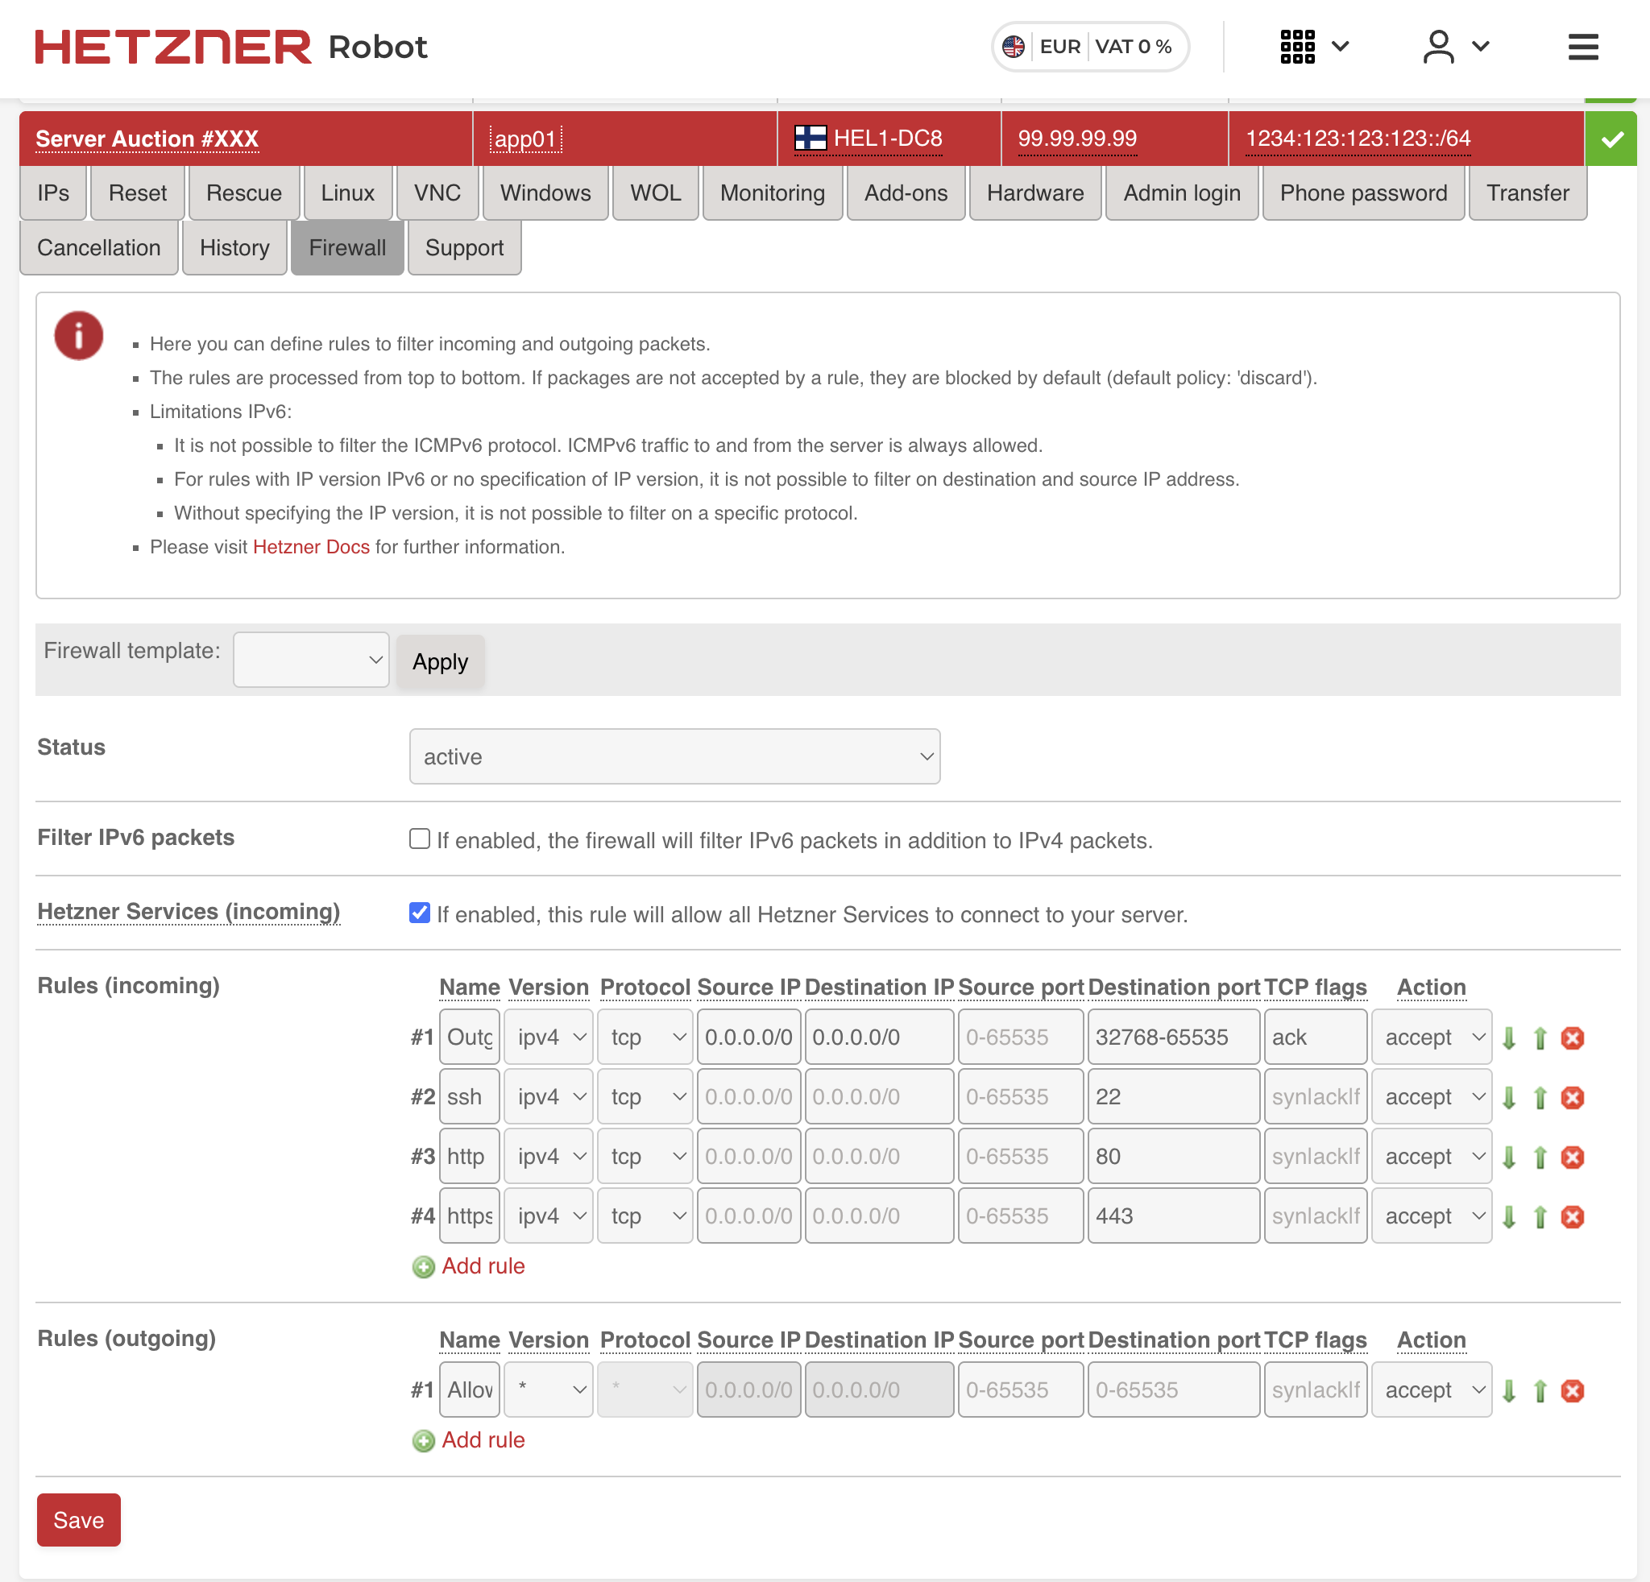Change the Action dropdown for the http rule

click(1431, 1156)
